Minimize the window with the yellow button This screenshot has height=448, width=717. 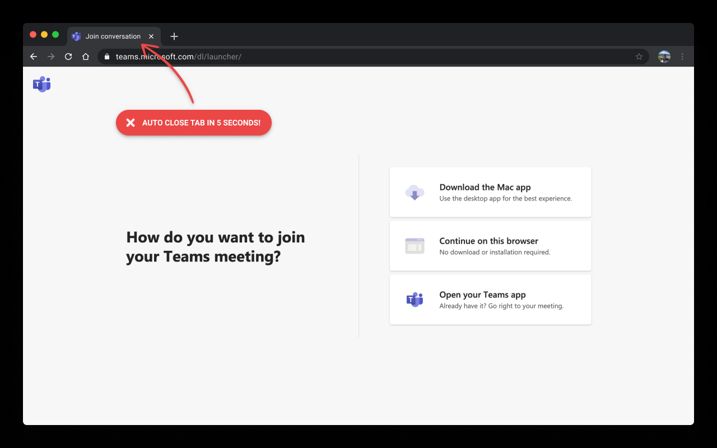click(44, 35)
